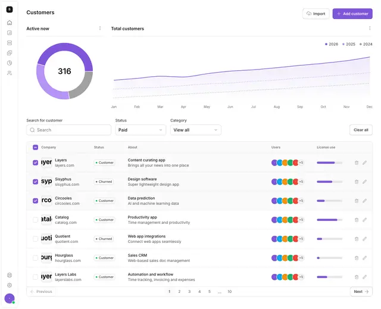Delete the Layers Labs row with trash icon
The image size is (381, 309).
(357, 277)
